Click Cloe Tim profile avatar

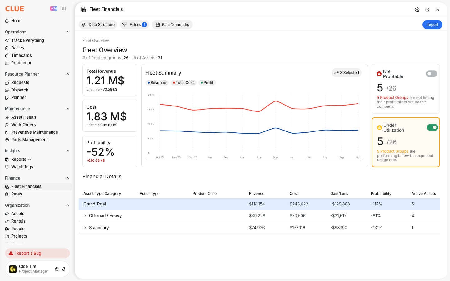coord(13,269)
